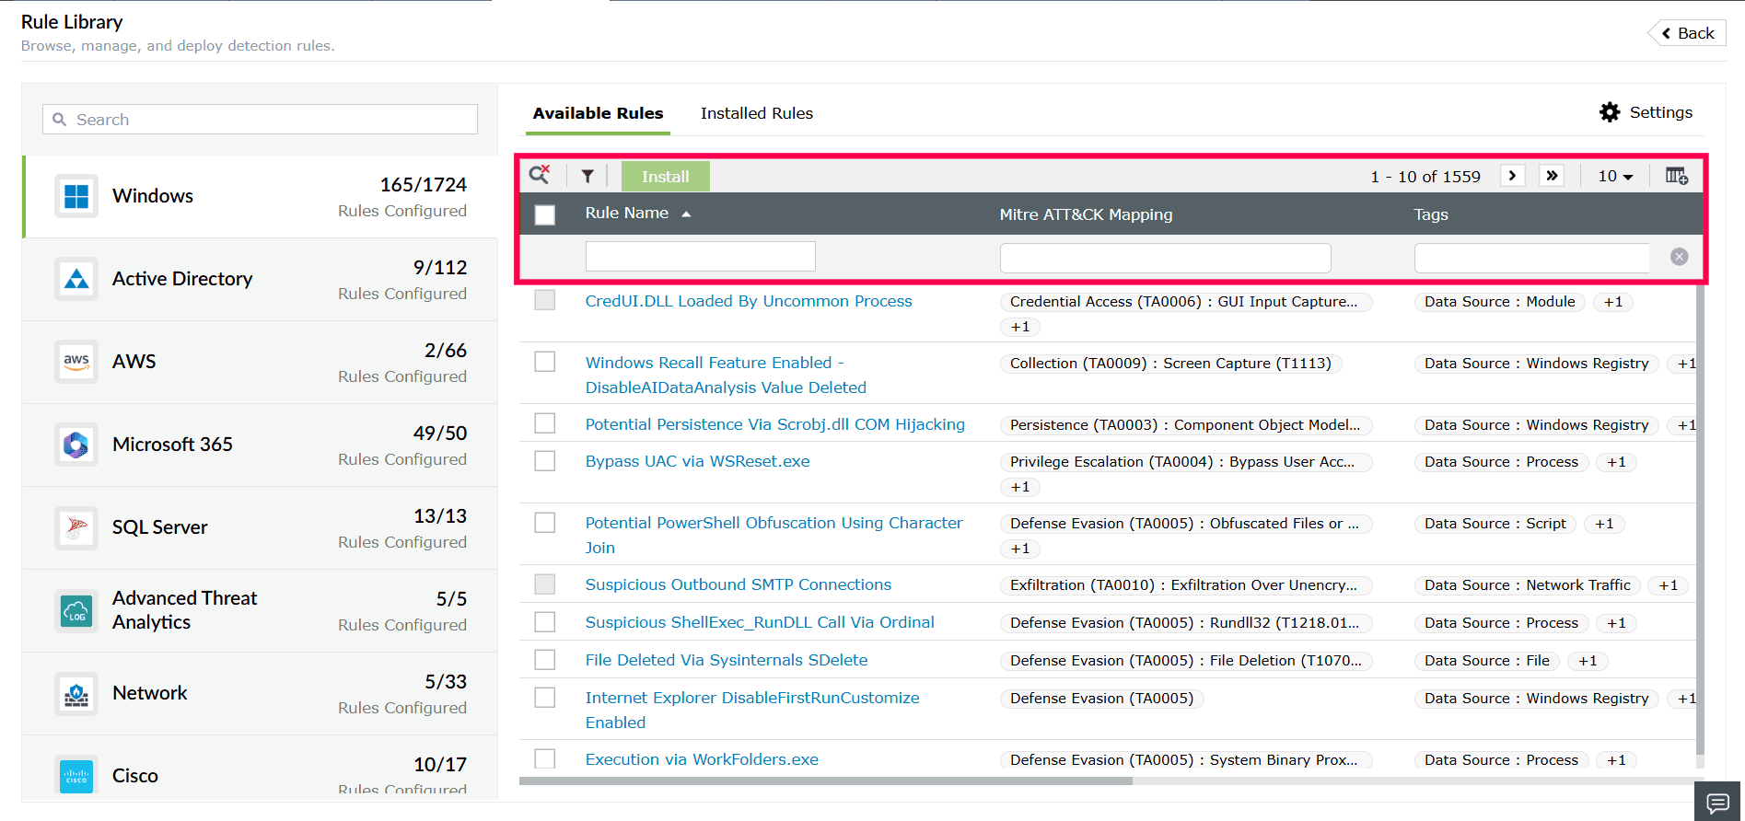Screen dimensions: 1745x821
Task: Expand +1 under Credential Access mapping
Action: tap(1020, 327)
